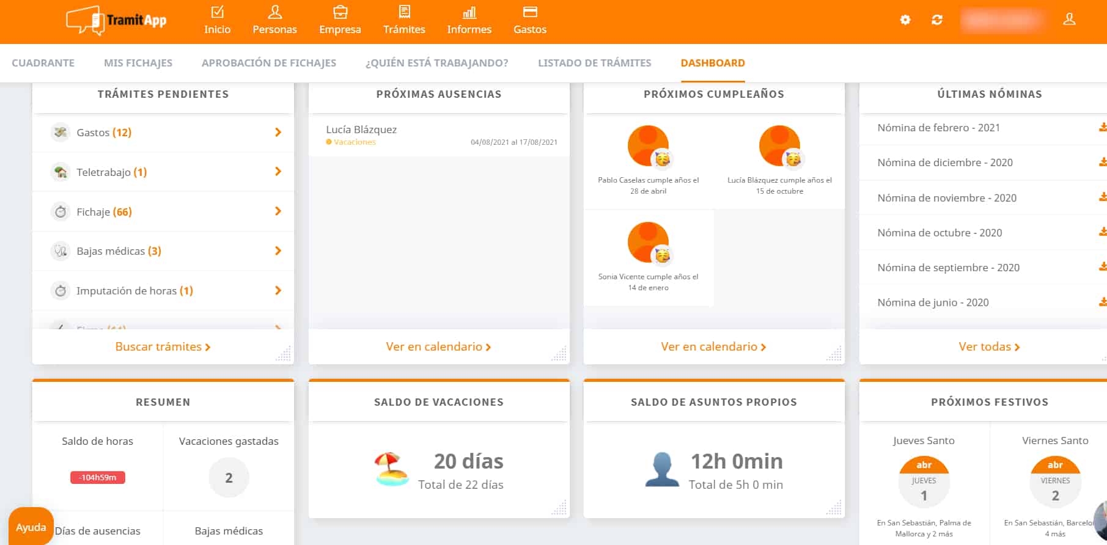Click the Imputación de horas clock icon

tap(60, 290)
